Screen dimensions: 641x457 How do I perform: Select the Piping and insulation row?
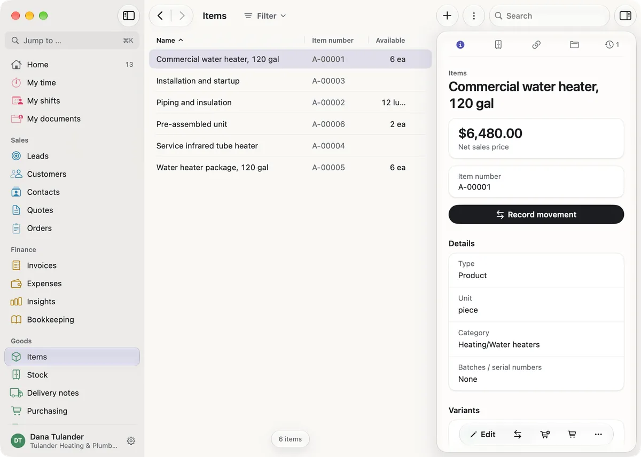[x=290, y=103]
